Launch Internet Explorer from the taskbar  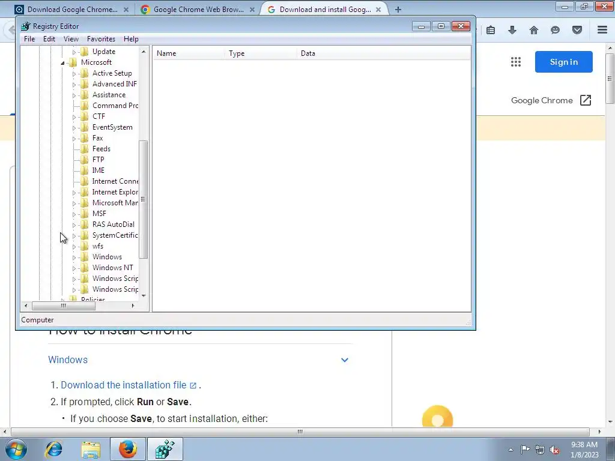point(53,449)
